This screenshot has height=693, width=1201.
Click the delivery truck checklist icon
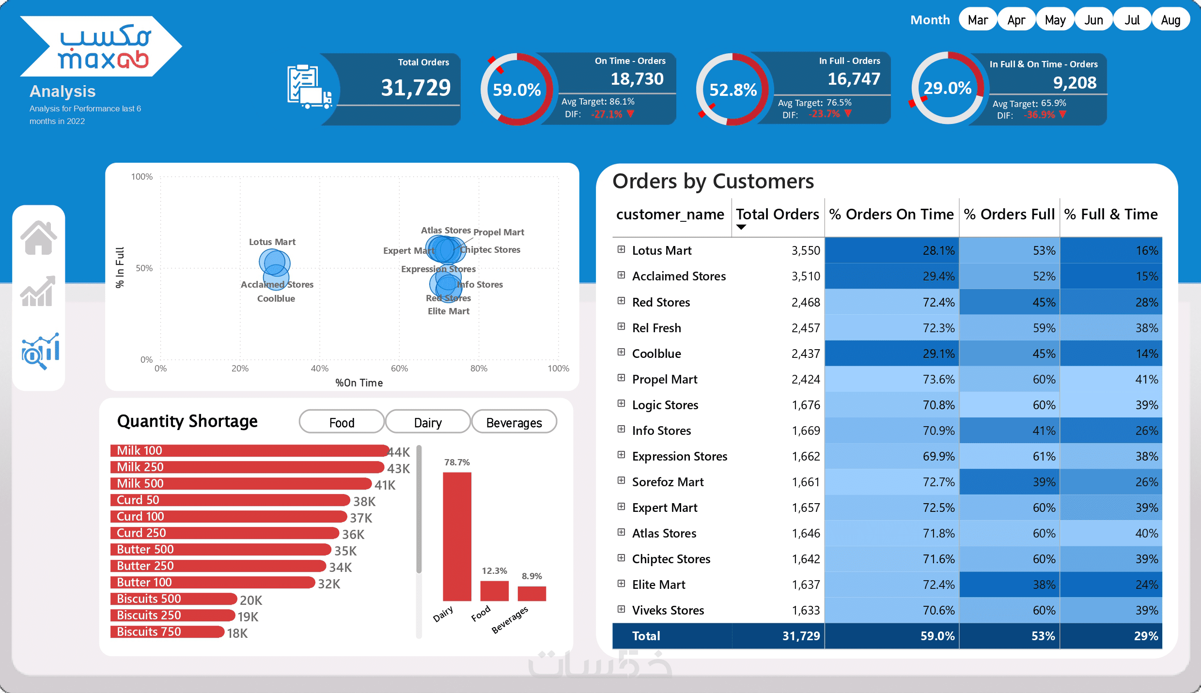tap(309, 87)
